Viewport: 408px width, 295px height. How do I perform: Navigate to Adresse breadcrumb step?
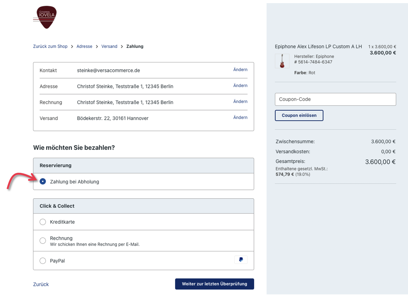(84, 46)
